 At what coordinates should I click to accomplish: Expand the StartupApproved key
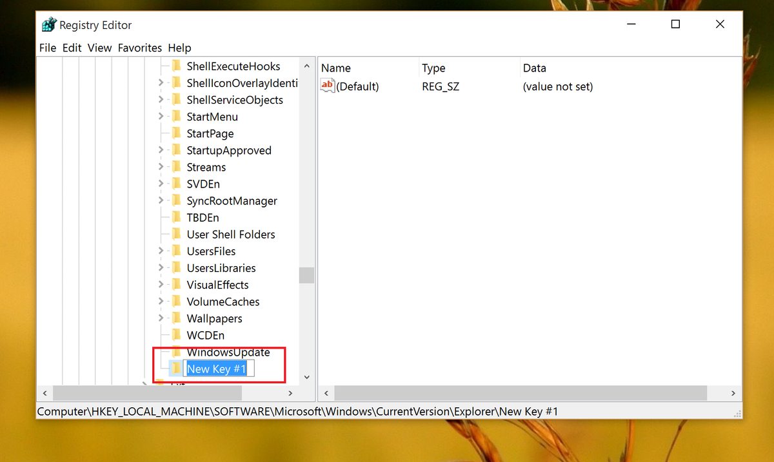coord(161,150)
